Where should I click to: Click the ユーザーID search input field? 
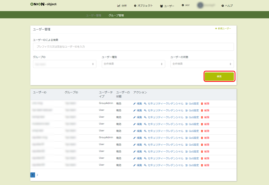point(133,47)
